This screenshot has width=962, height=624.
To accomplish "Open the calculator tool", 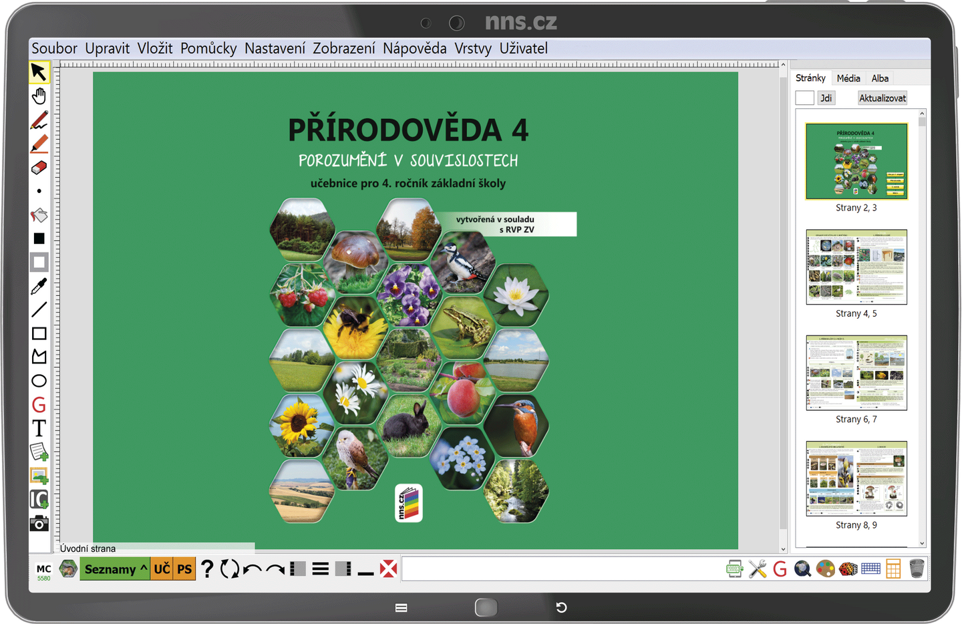I will tap(894, 569).
